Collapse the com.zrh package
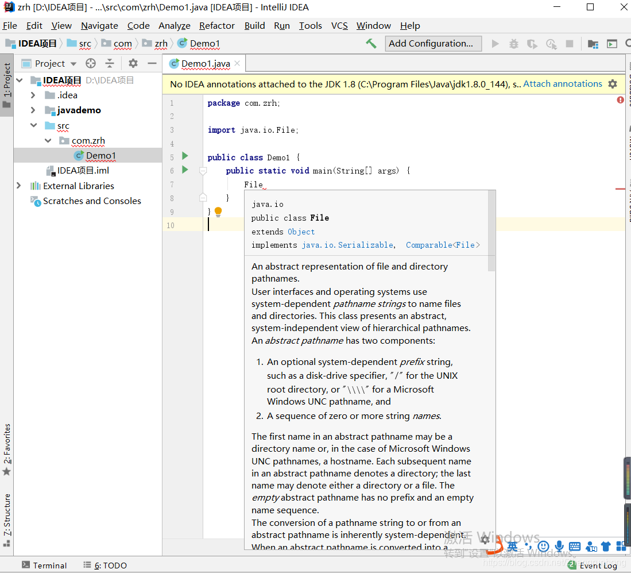Image resolution: width=631 pixels, height=573 pixels. click(x=48, y=140)
